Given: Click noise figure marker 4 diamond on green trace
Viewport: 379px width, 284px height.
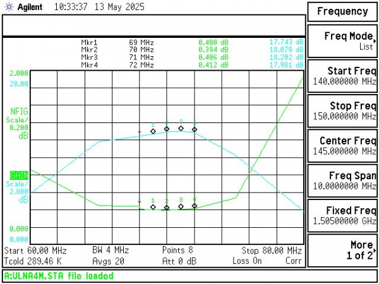Looking at the screenshot, I should tap(195, 206).
